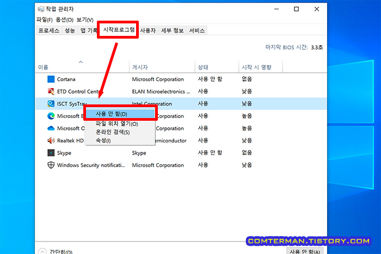381x254 pixels.
Task: Click Microsoft Edge's 높음 impact cell
Action: [x=247, y=116]
